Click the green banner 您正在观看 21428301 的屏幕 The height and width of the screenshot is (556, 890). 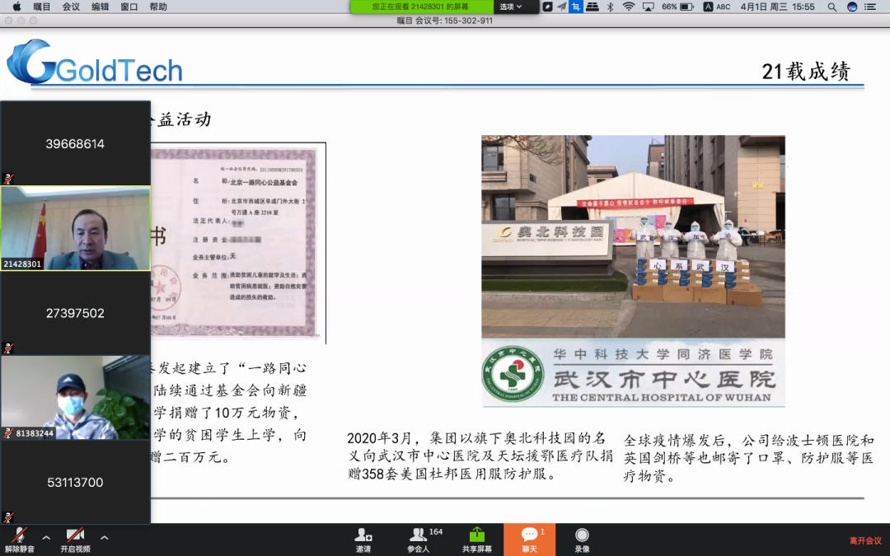tap(420, 7)
